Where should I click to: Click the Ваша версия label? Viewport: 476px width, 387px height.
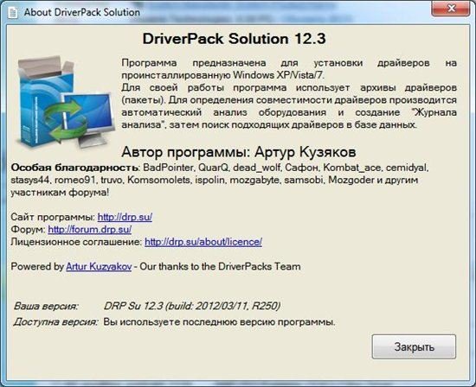[46, 306]
